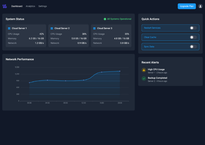
Task: Click the Cloud Server 1 title
Action: pyautogui.click(x=19, y=28)
